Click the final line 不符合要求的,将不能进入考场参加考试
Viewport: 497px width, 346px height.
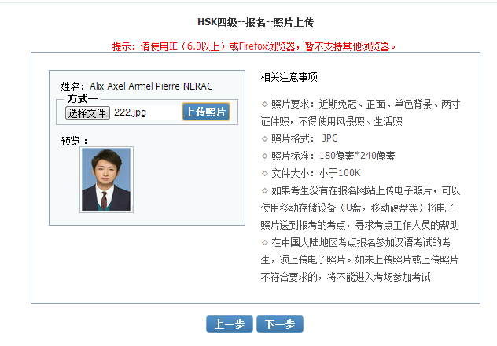(x=345, y=277)
